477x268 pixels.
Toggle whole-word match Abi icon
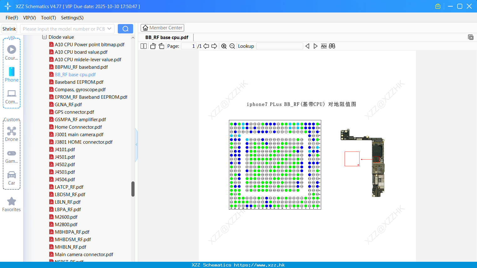point(324,46)
